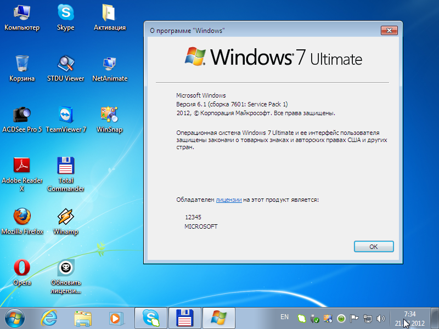Click the safely remove hardware tray icon

(x=314, y=319)
